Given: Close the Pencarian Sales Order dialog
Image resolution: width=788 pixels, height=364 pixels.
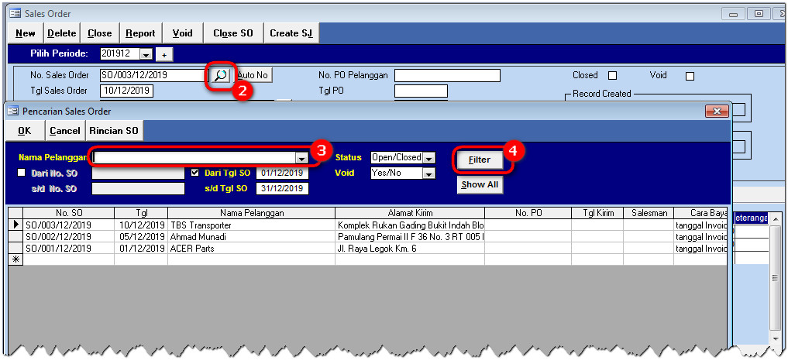Looking at the screenshot, I should tap(717, 111).
